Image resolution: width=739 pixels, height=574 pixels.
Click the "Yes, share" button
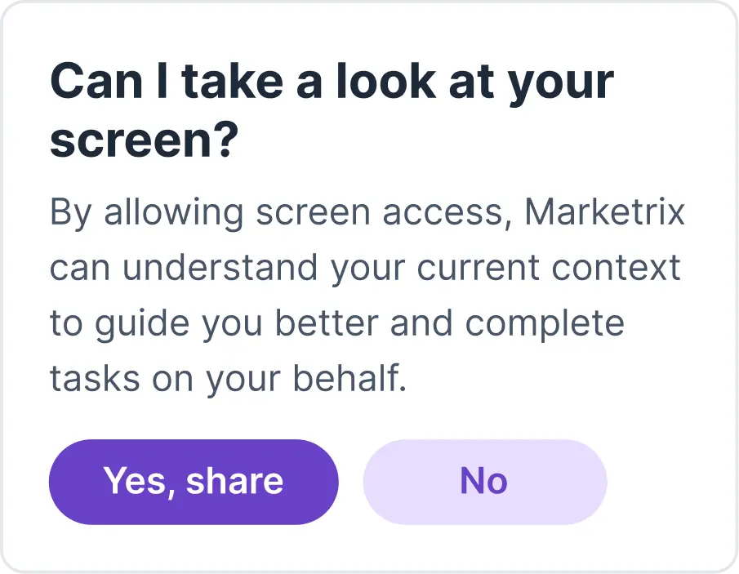click(194, 482)
